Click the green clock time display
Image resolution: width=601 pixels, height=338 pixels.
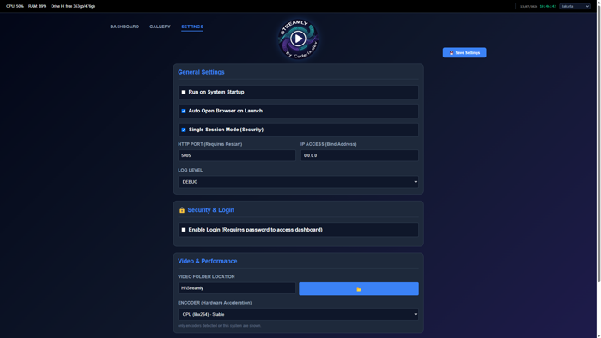tap(548, 7)
